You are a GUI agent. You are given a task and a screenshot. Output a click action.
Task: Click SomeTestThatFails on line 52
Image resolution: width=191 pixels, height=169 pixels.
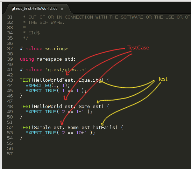(x=91, y=128)
